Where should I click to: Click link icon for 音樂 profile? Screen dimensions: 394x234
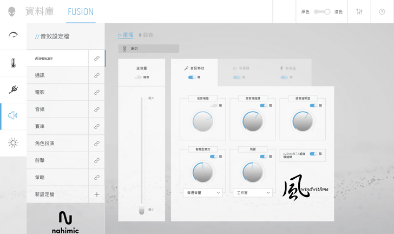[97, 109]
